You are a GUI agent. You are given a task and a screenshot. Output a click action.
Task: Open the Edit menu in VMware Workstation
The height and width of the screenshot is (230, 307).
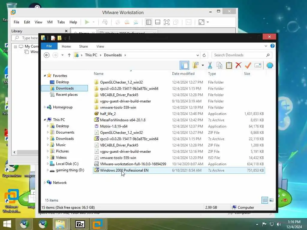pos(27,22)
